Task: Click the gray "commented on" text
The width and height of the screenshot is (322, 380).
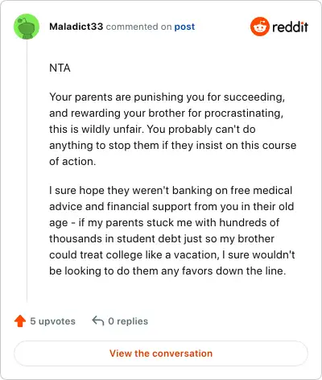Action: coord(138,27)
